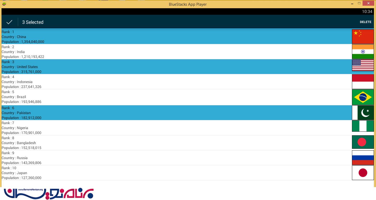Select the "Country : India" text
376x200 pixels.
(x=13, y=52)
